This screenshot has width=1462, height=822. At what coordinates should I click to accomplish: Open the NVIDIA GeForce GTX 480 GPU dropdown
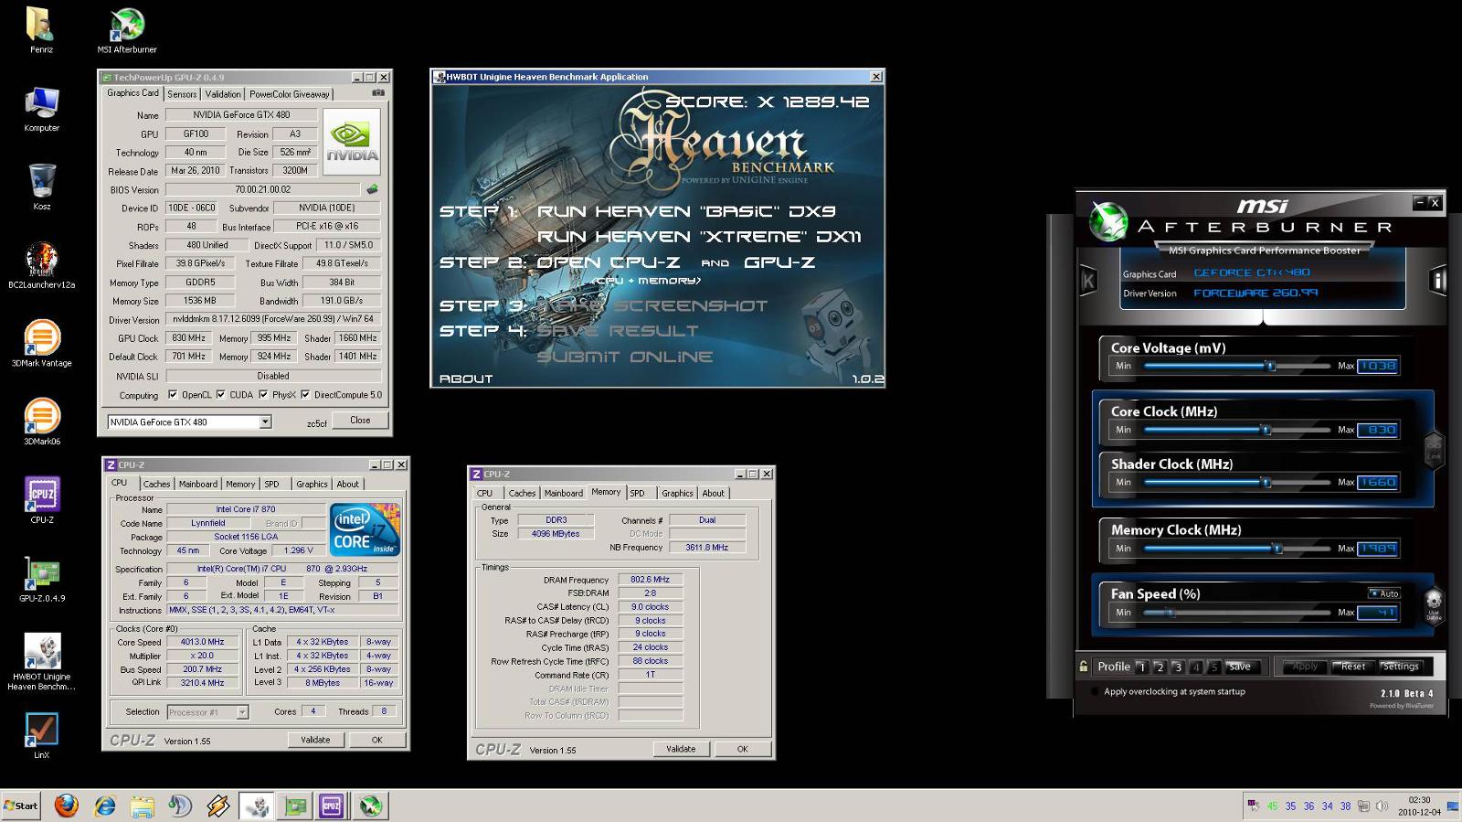click(265, 422)
